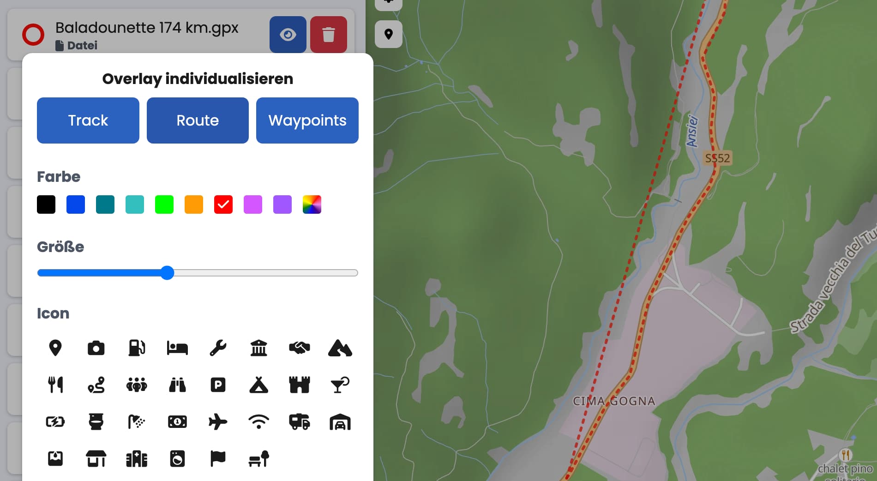Pick the wifi signal icon
The image size is (877, 481).
point(259,421)
